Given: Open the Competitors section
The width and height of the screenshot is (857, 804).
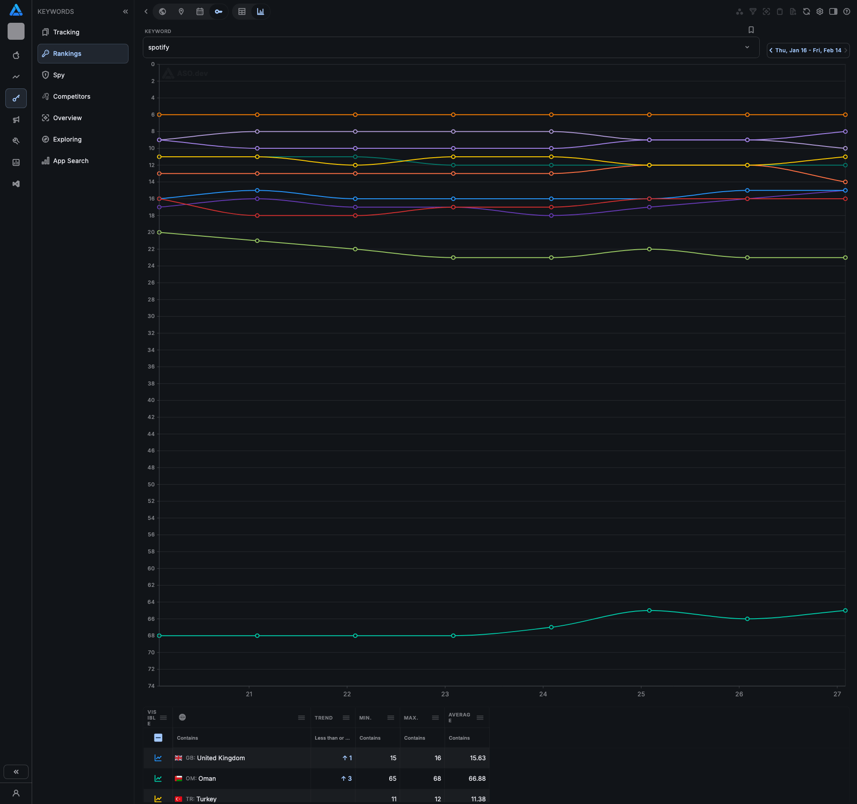Looking at the screenshot, I should 71,96.
